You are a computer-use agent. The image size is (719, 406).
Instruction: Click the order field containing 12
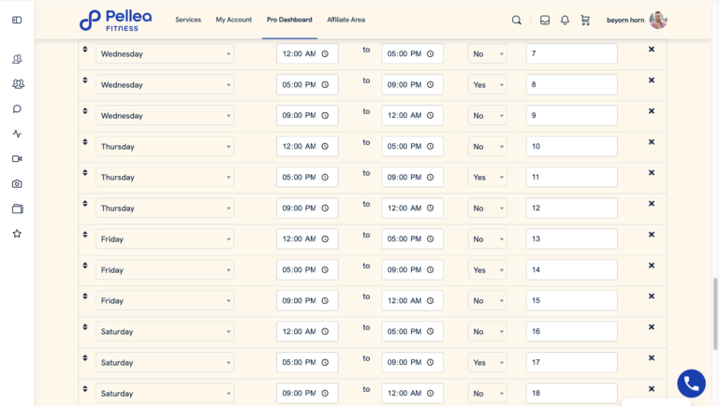coord(572,208)
